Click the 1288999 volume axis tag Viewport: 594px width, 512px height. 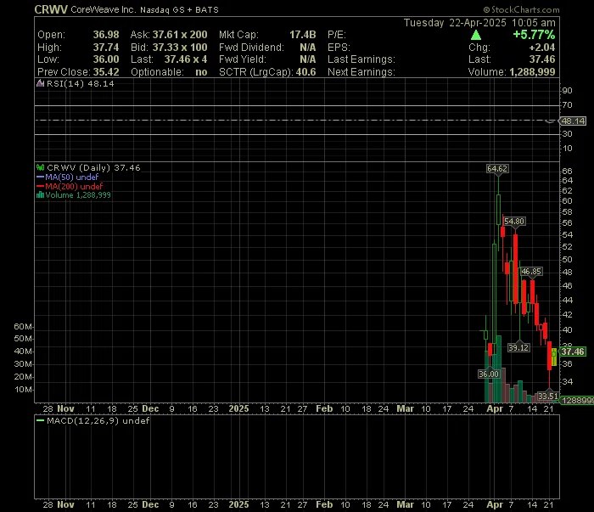(x=577, y=400)
